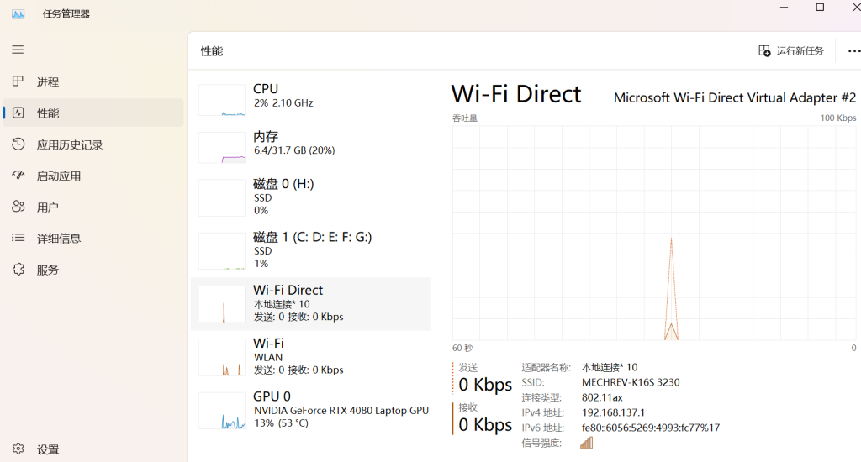Screen dimensions: 861x462
Task: Select GPU 0 NVIDIA RTX 4080 entry
Action: tap(311, 409)
